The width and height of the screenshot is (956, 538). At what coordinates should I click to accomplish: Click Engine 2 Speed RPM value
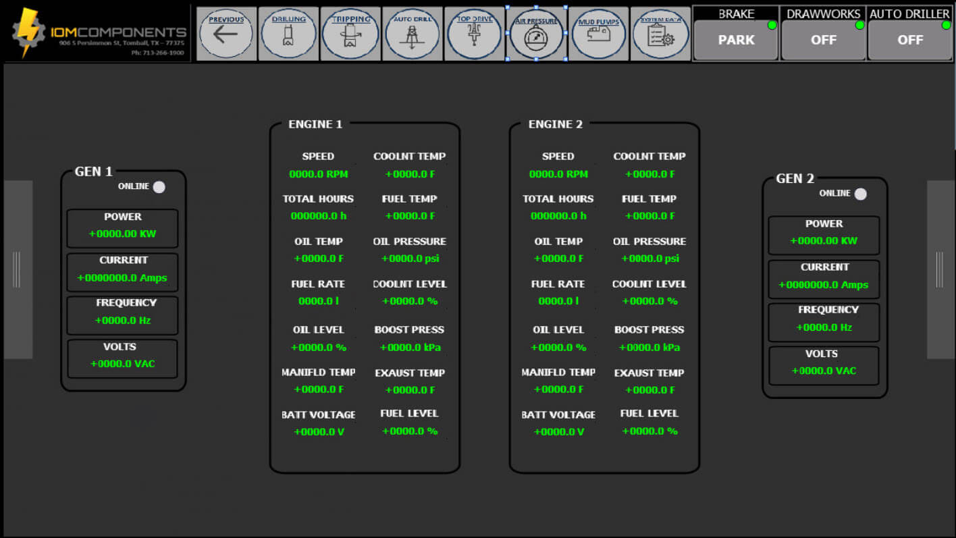(x=558, y=174)
